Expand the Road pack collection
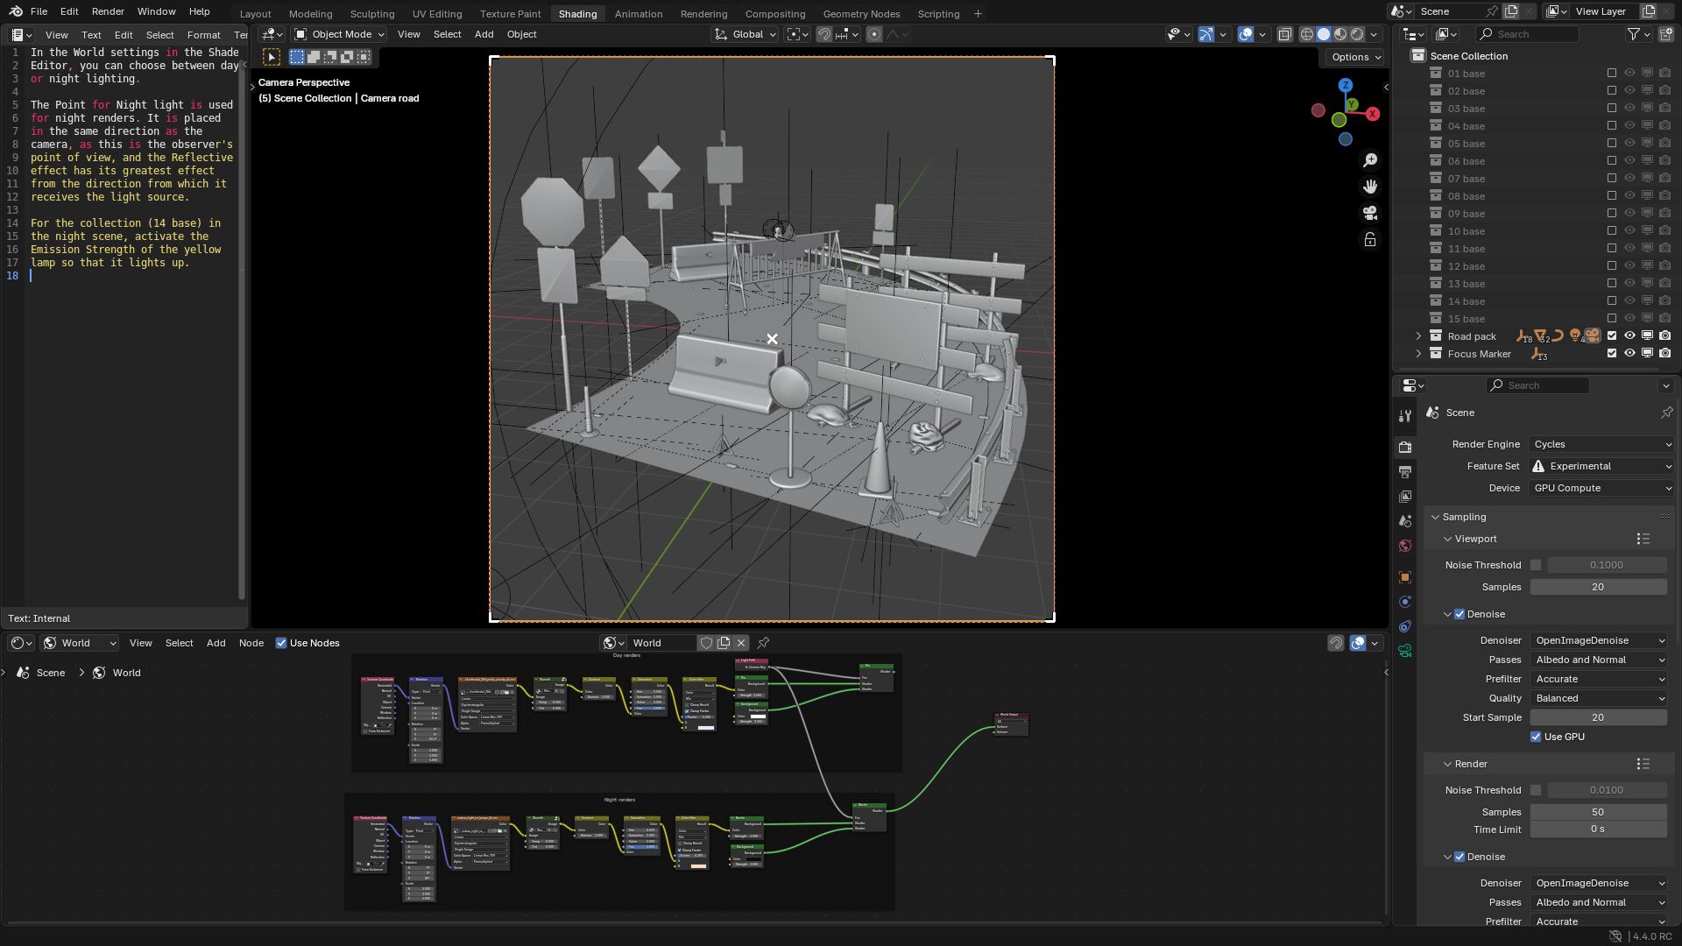This screenshot has width=1682, height=946. pyautogui.click(x=1418, y=336)
